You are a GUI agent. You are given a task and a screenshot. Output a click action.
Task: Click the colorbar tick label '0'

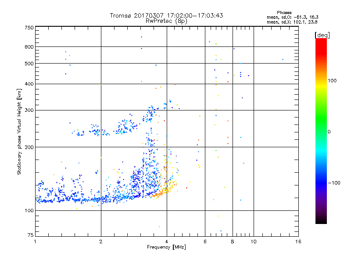pyautogui.click(x=329, y=132)
